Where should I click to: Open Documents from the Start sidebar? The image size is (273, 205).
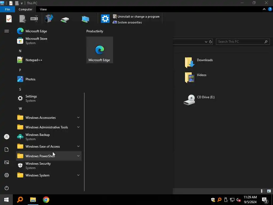7,149
